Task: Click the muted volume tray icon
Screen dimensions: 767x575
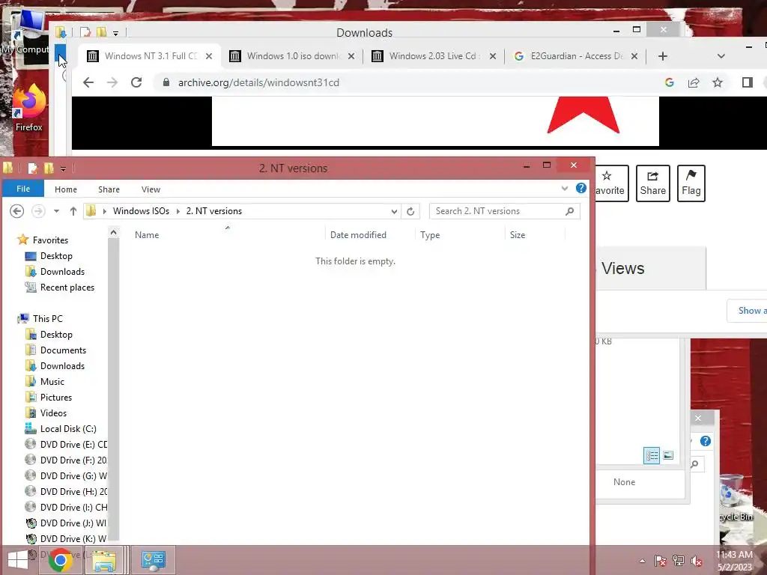Action: point(696,561)
